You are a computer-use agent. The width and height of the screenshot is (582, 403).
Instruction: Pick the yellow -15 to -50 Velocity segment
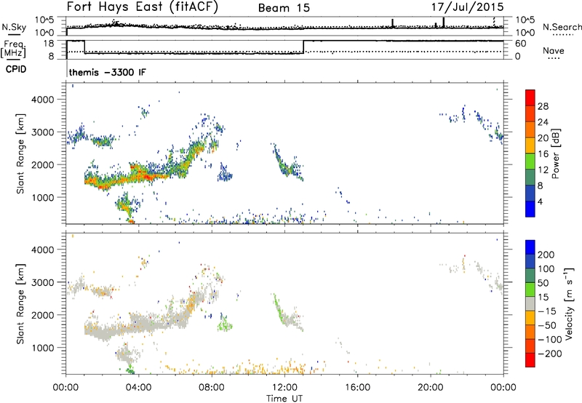[530, 318]
